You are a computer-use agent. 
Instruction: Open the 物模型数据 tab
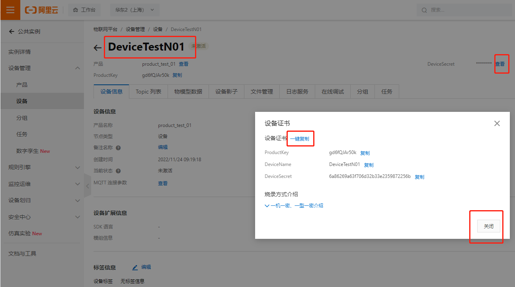[x=188, y=92]
